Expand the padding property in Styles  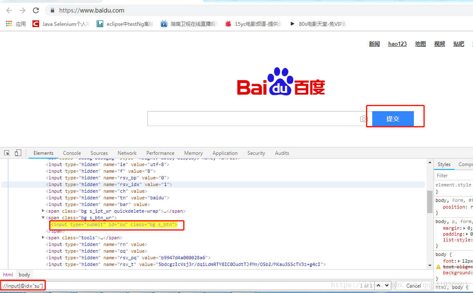pos(467,234)
